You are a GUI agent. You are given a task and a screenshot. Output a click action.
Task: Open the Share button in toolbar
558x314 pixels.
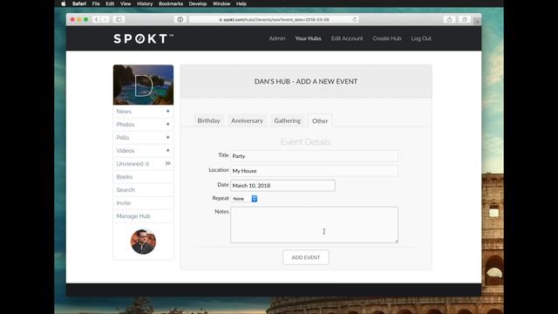[x=450, y=19]
